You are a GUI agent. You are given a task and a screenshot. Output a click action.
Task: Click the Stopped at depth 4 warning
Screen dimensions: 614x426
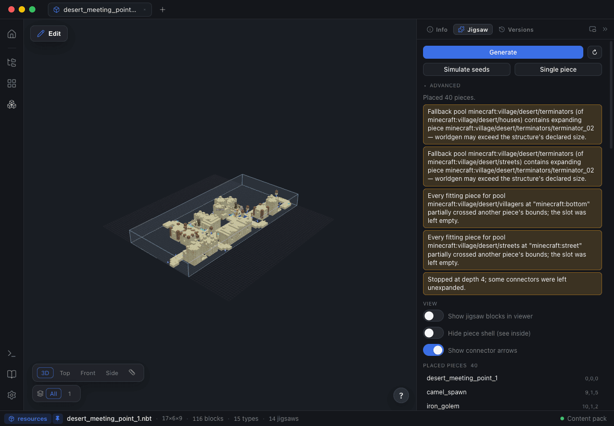click(512, 283)
